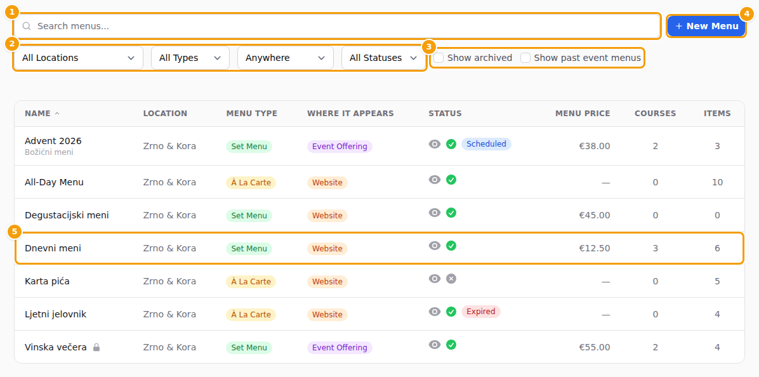
Task: Toggle visibility eye for All-Day Menu
Action: pos(435,180)
